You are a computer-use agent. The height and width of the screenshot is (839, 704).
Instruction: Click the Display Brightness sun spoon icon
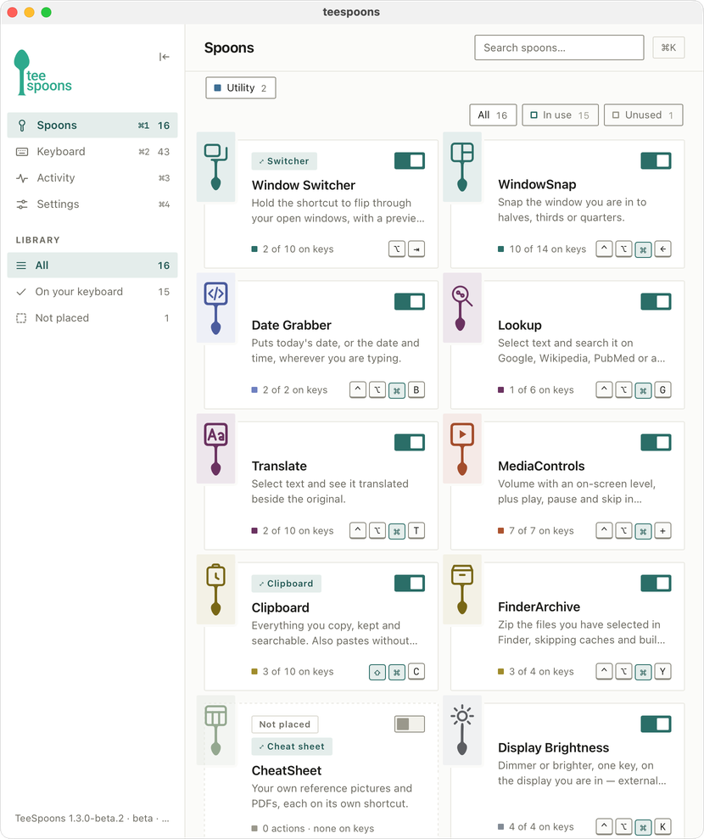click(x=462, y=730)
